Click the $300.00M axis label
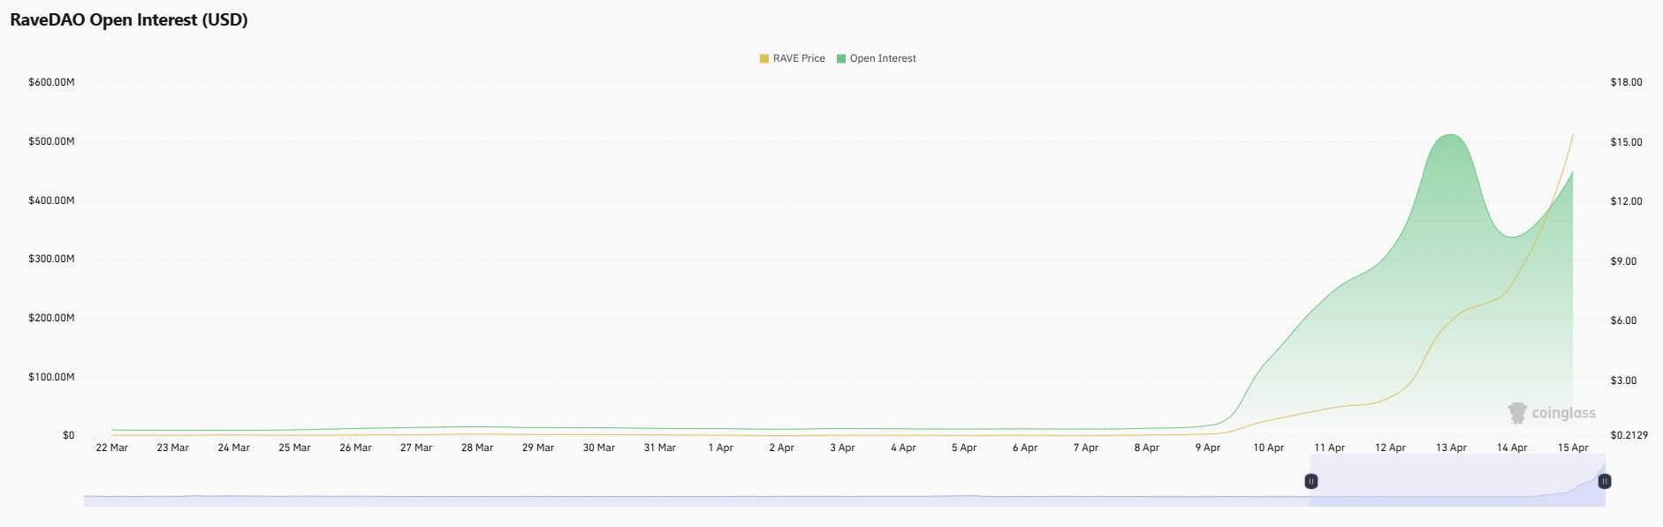This screenshot has height=527, width=1663. pyautogui.click(x=51, y=259)
